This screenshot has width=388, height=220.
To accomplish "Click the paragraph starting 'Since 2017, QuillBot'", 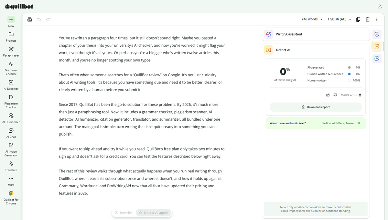I will (x=139, y=119).
